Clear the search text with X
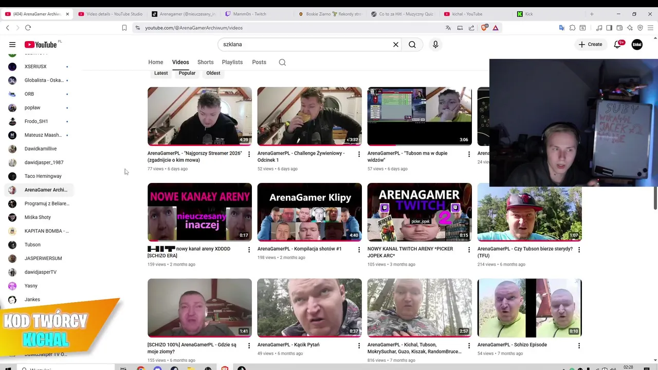The height and width of the screenshot is (370, 658). coord(396,45)
